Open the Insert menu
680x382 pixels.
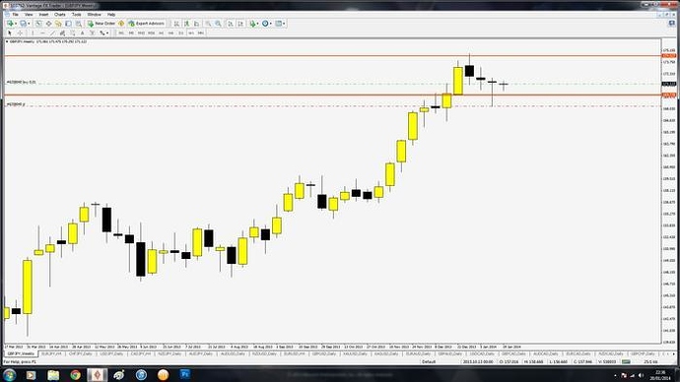click(43, 15)
